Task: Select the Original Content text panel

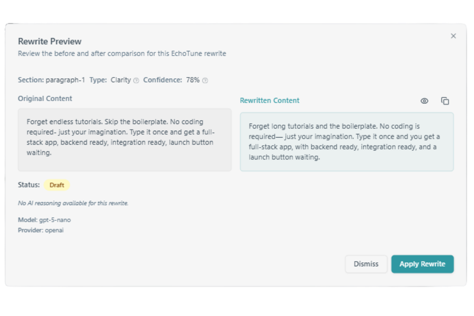Action: pos(124,139)
